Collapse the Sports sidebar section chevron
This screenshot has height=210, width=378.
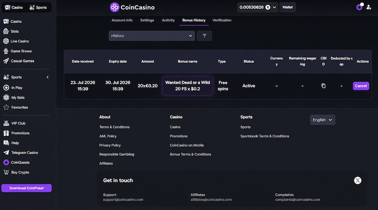point(47,77)
